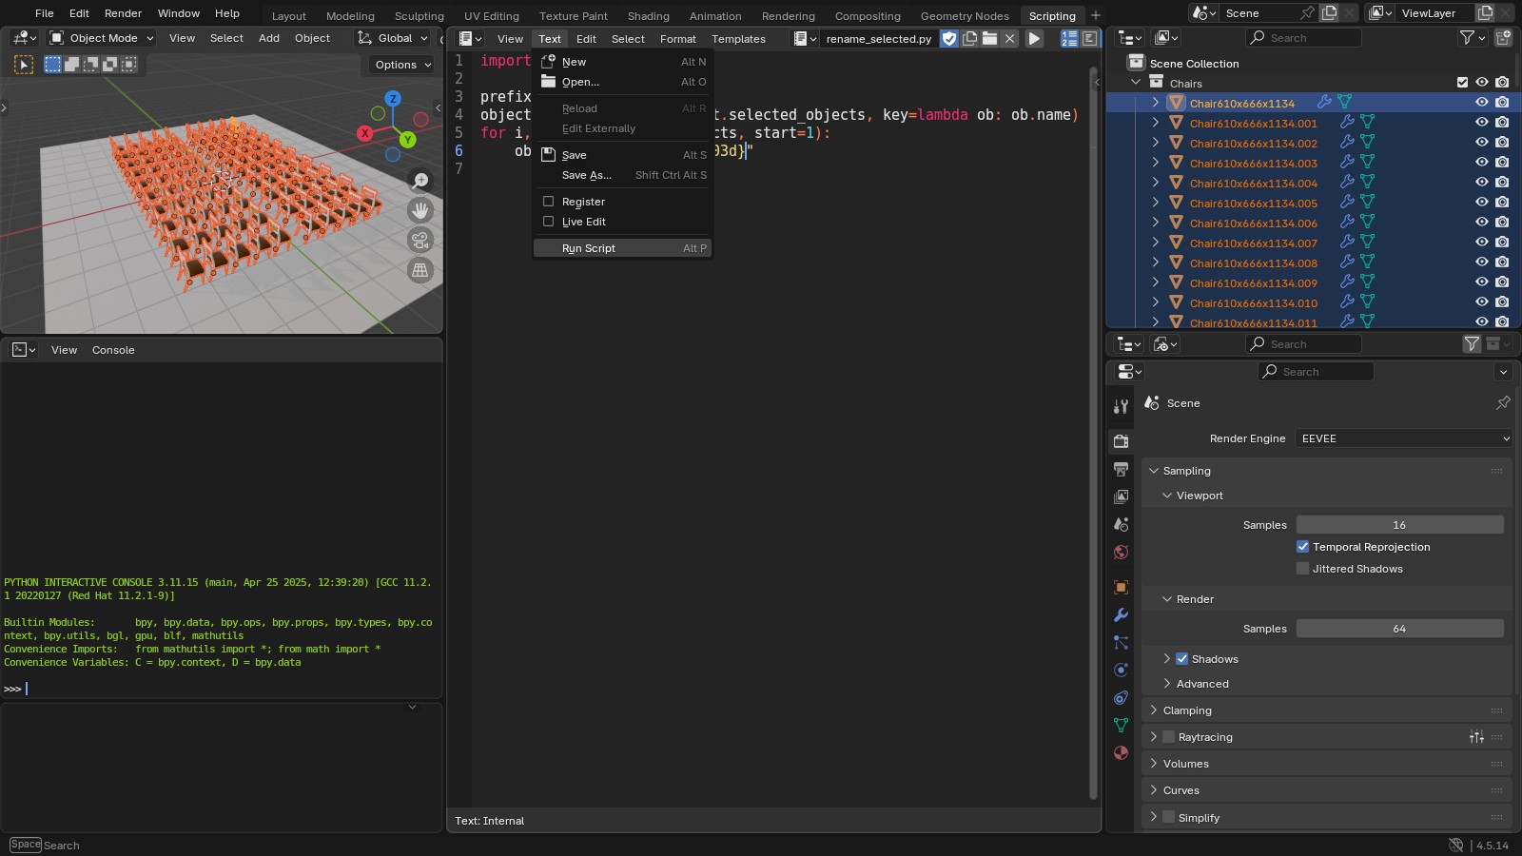
Task: Choose Save As... from the Text menu
Action: tap(622, 175)
